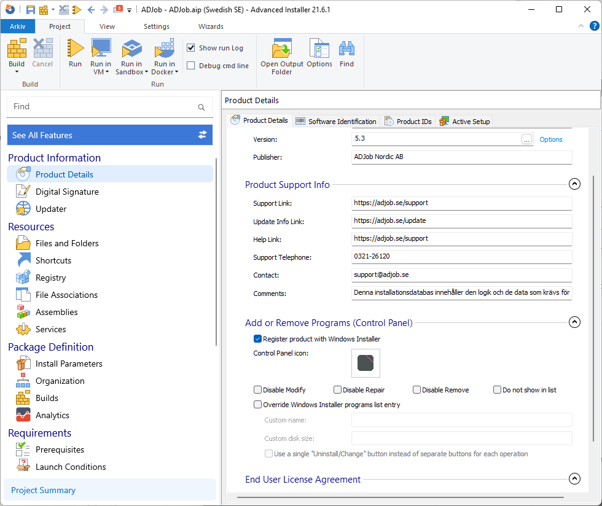Image resolution: width=602 pixels, height=506 pixels.
Task: Click the Run in Docker icon
Action: [x=165, y=48]
